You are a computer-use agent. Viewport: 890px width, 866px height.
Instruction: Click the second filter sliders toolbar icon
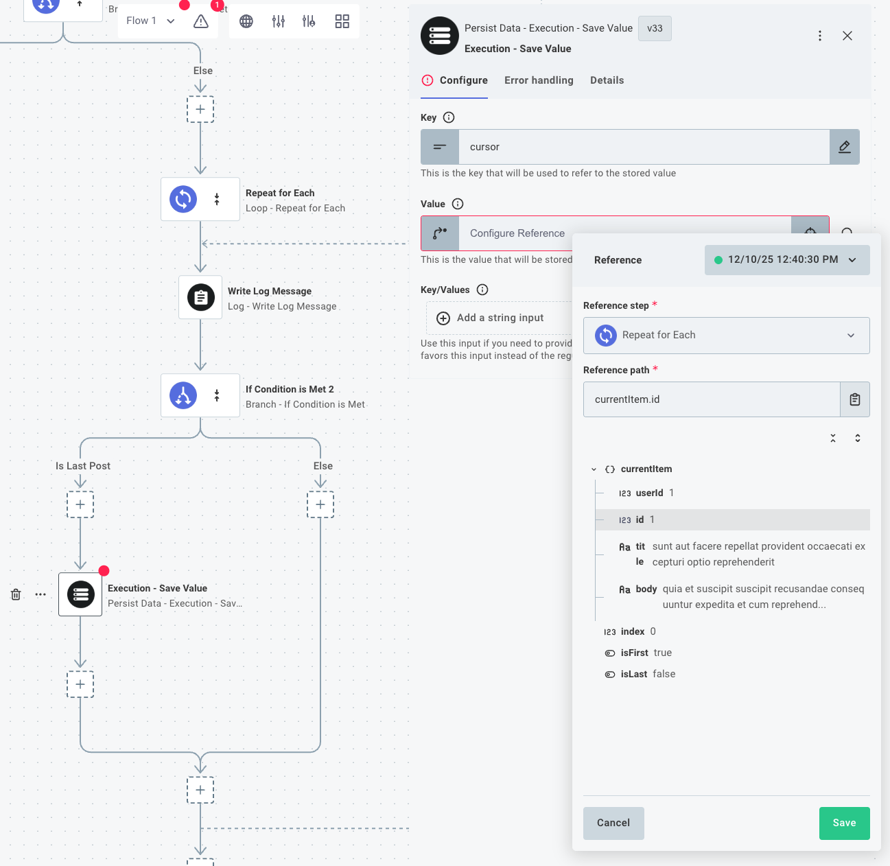[309, 21]
